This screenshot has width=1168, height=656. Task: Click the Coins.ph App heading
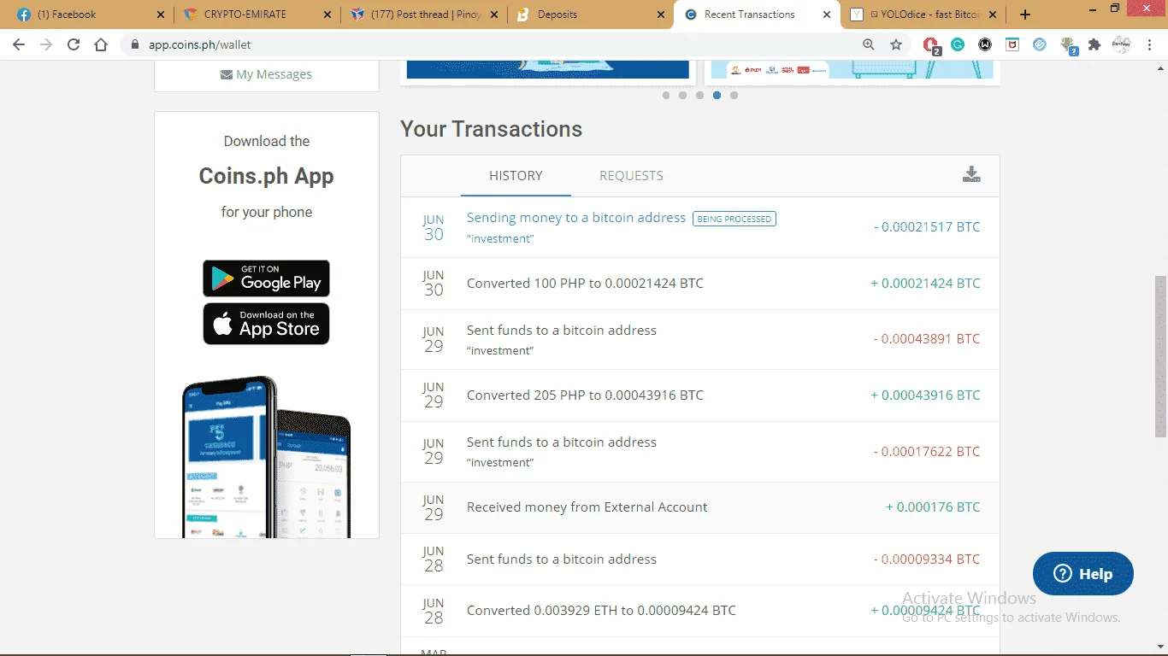click(x=266, y=176)
